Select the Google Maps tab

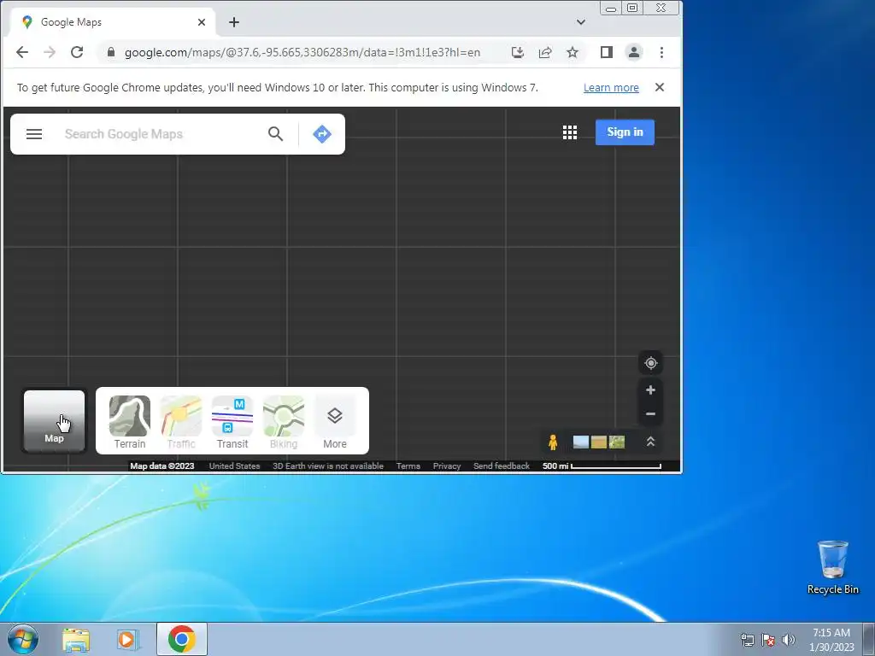coord(112,22)
